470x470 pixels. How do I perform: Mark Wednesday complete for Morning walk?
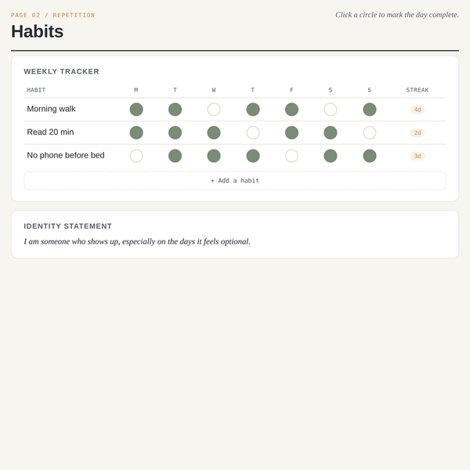click(214, 110)
